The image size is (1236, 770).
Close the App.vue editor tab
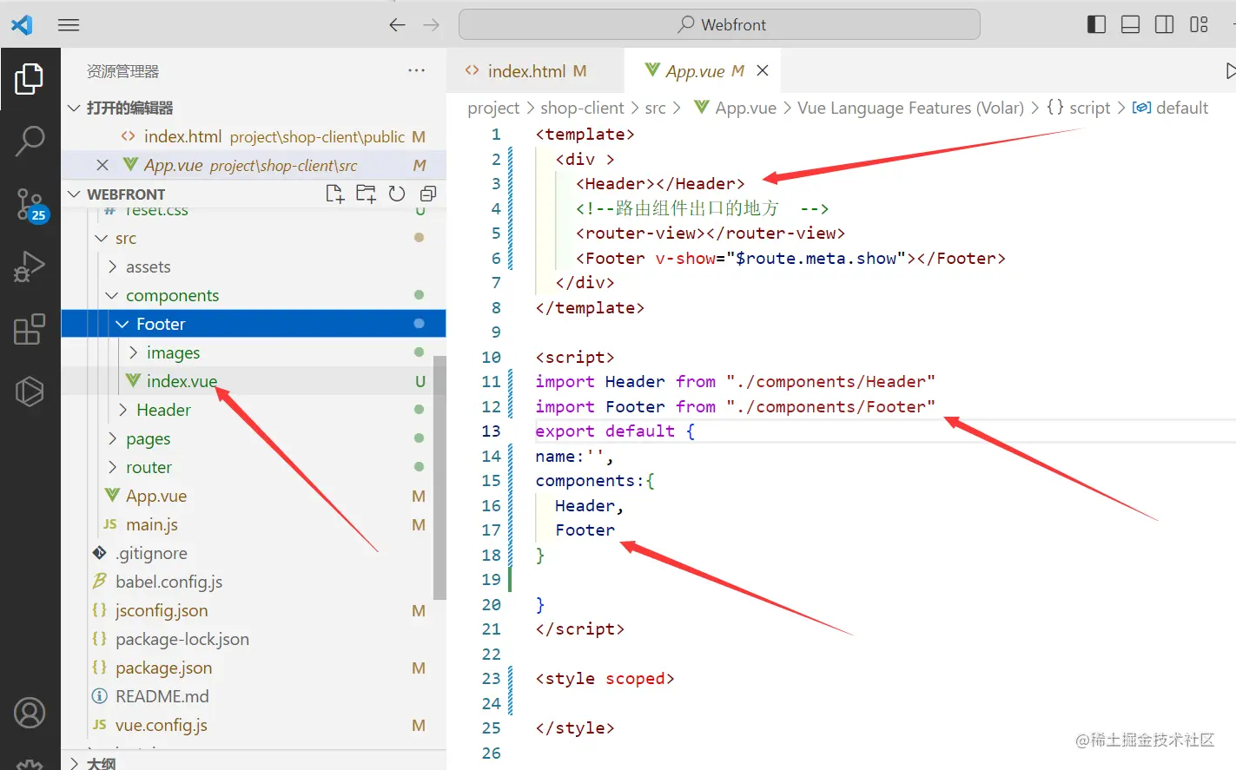pyautogui.click(x=763, y=70)
